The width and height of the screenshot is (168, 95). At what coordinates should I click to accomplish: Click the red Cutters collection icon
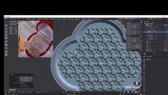pos(147,50)
